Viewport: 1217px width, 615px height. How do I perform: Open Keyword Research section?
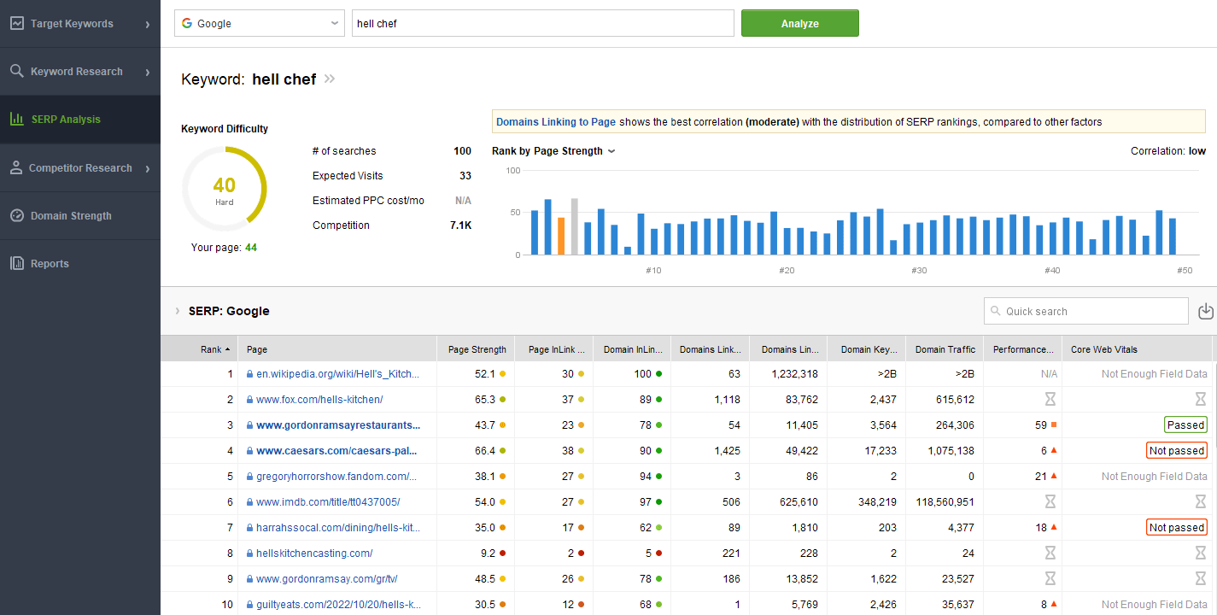[x=80, y=72]
